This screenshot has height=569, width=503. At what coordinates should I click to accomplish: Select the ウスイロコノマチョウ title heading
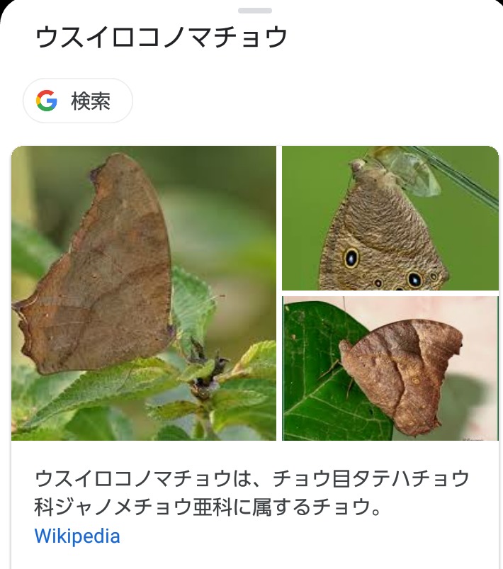coord(162,38)
